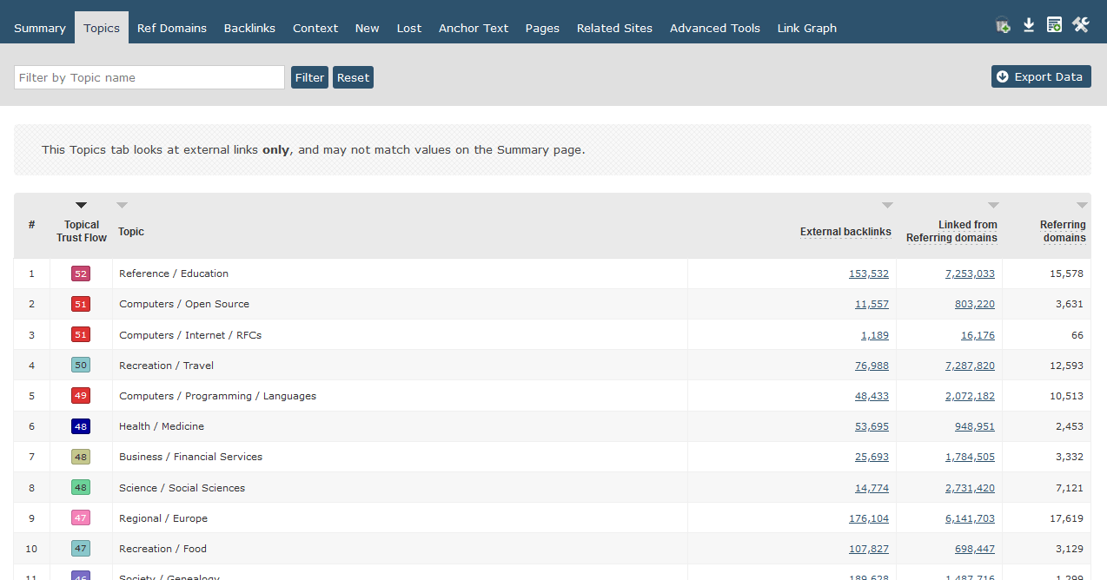Click the create report icon with plus
This screenshot has height=580, width=1107.
coord(1054,25)
